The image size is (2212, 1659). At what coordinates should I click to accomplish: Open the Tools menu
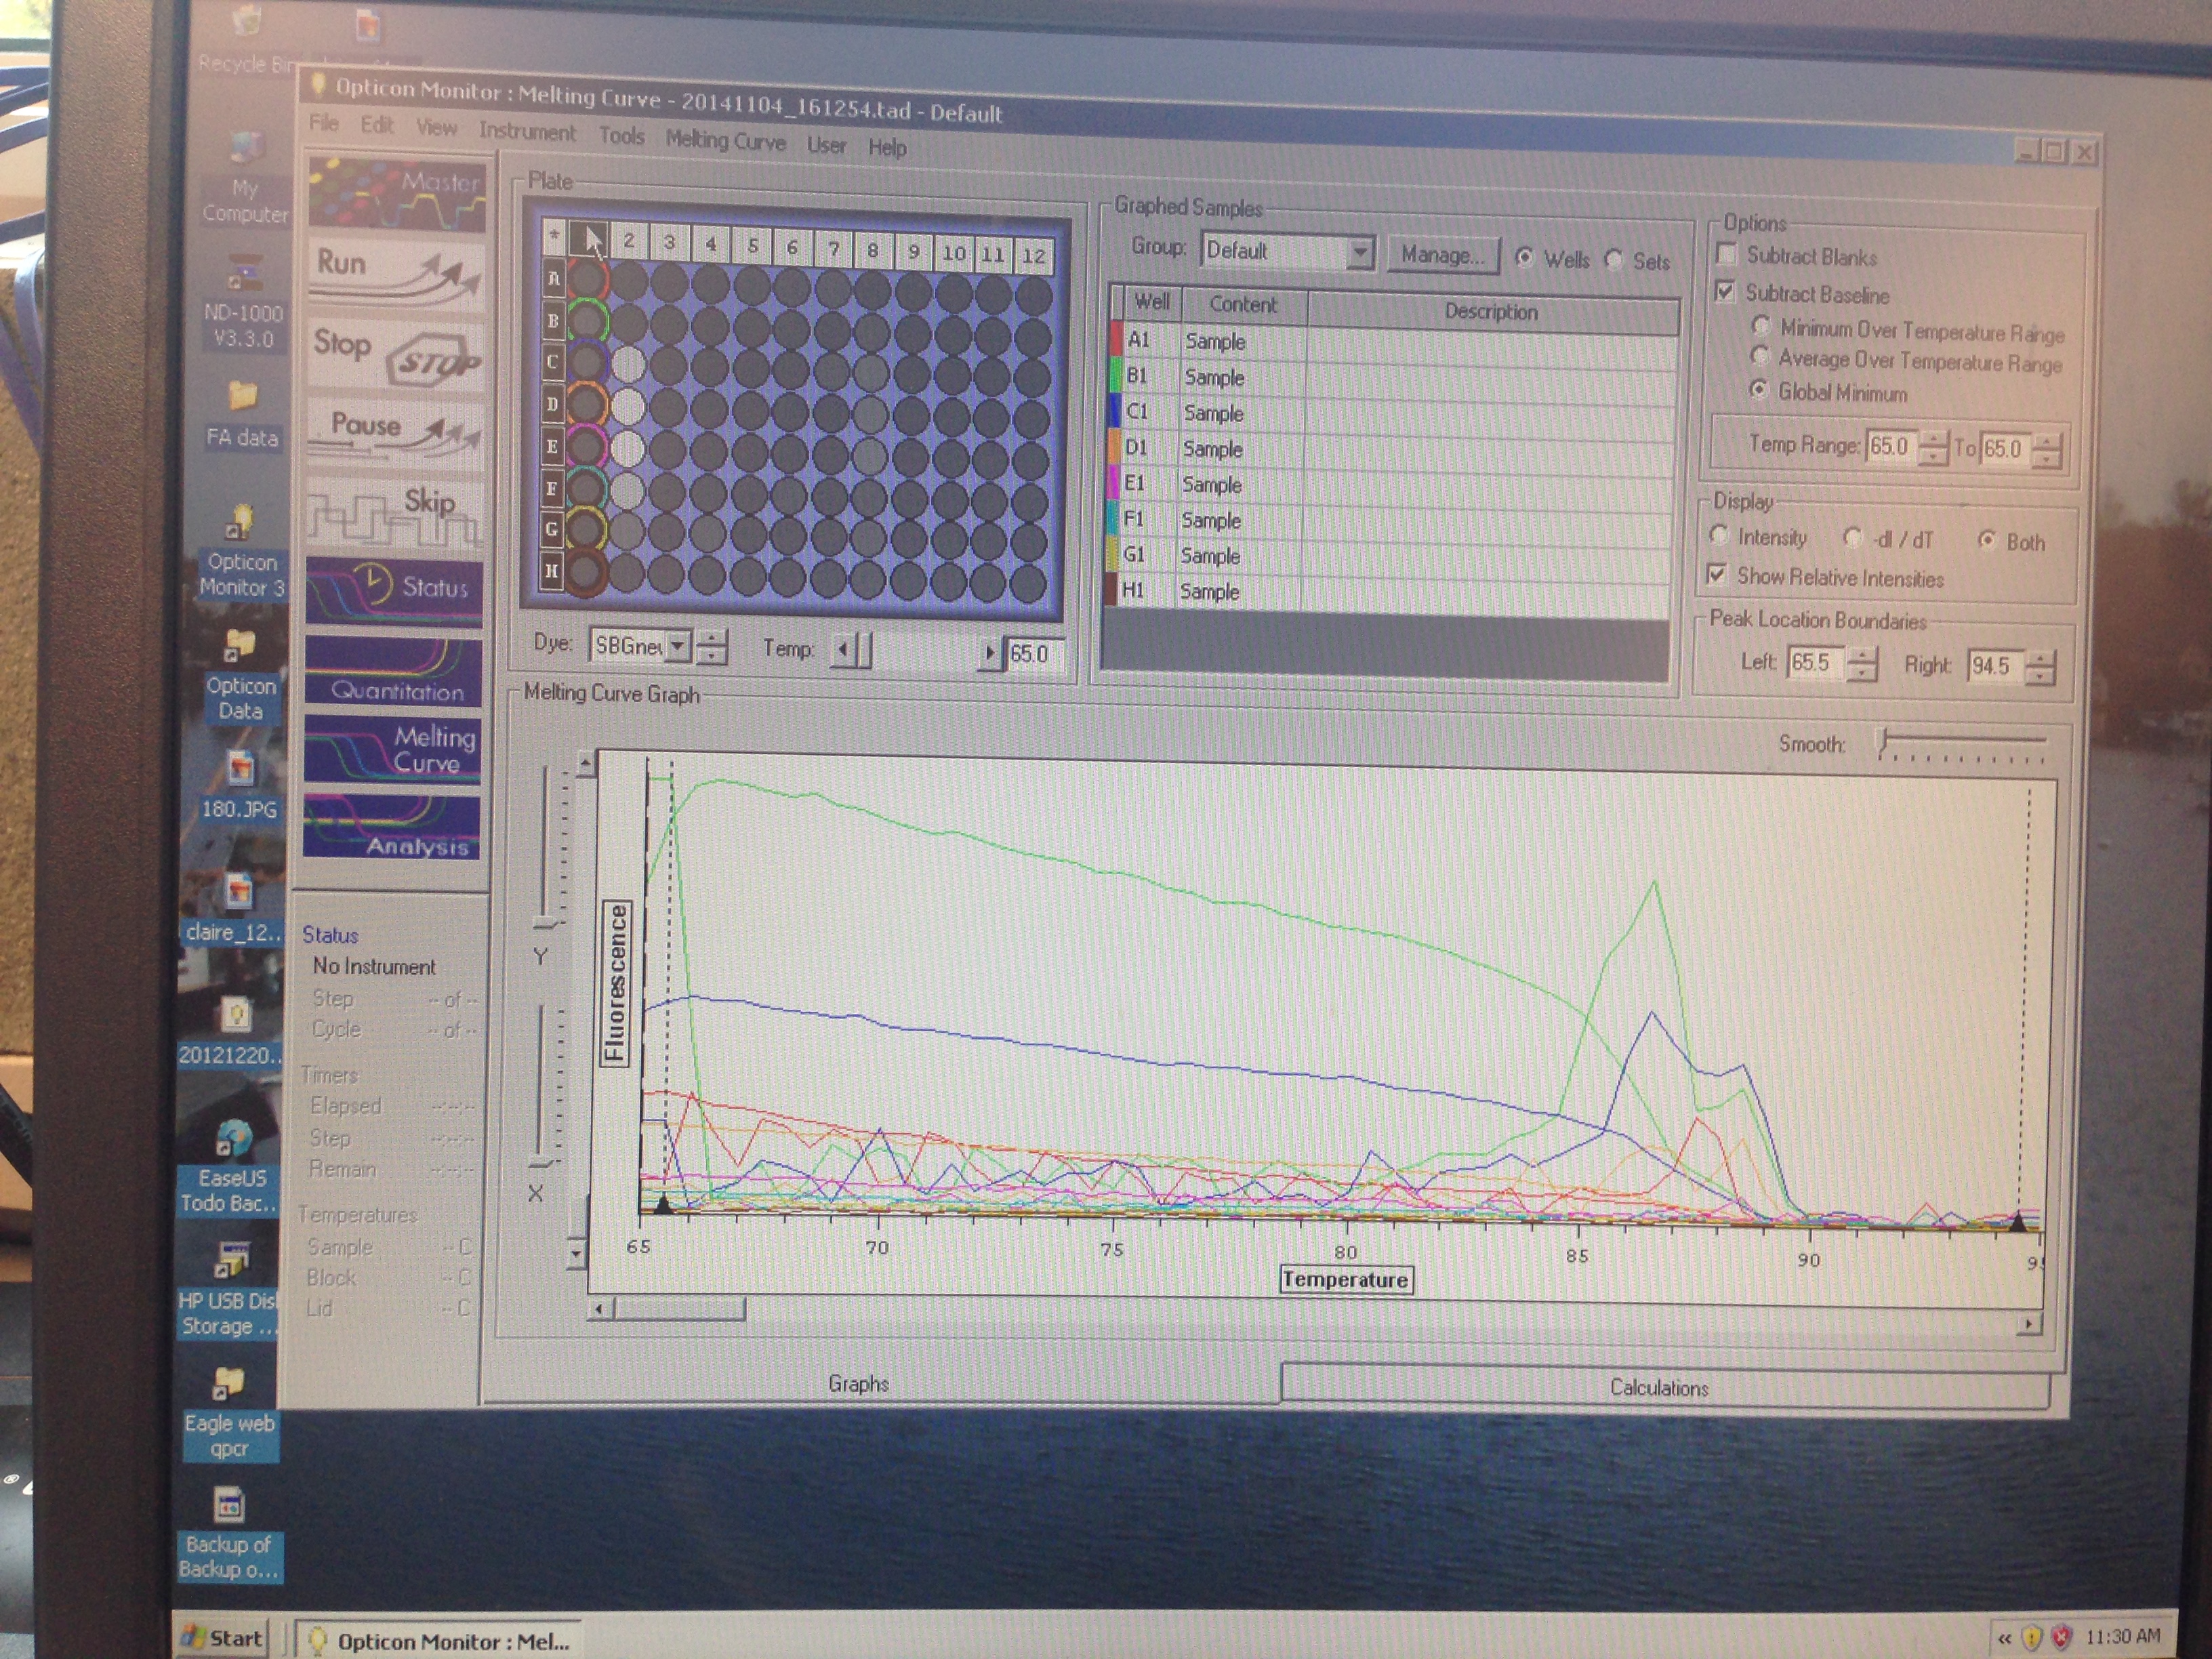point(621,135)
